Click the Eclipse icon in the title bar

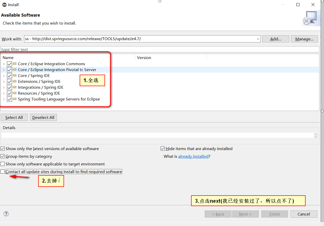point(4,5)
